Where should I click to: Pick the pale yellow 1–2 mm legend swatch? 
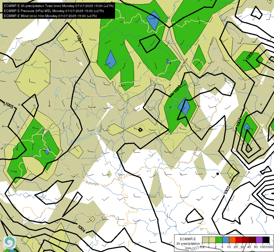click(212, 240)
